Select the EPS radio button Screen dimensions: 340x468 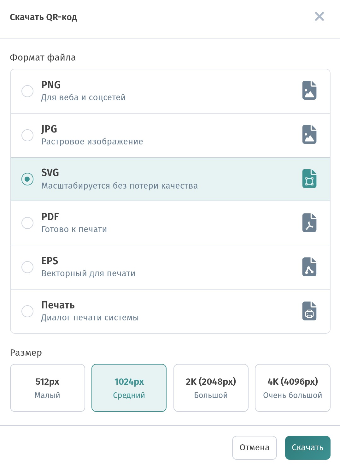(x=27, y=267)
